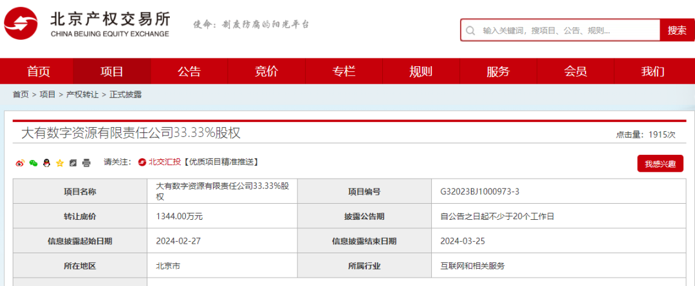Open the 我们 navigation menu
695x286 pixels.
(653, 71)
